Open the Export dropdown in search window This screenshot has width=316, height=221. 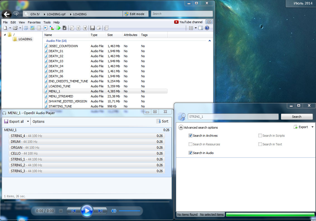[x=312, y=127]
